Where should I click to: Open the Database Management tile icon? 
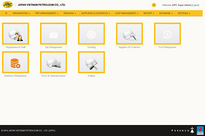(16, 62)
